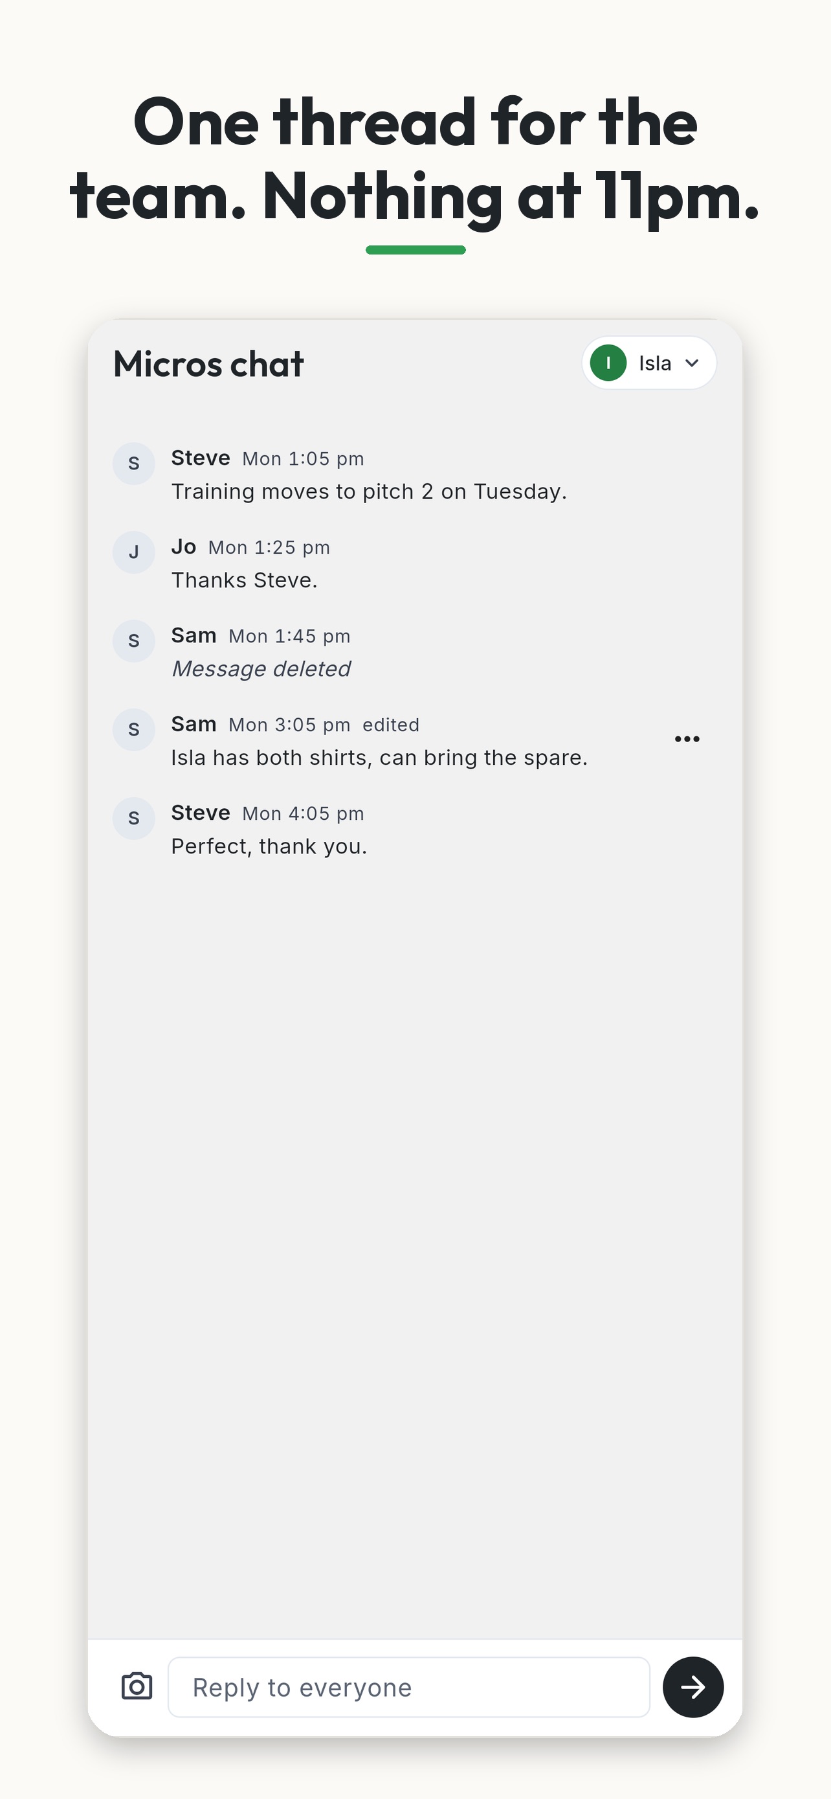The image size is (831, 1799).
Task: Click the 'Message deleted' placeholder text
Action: click(261, 669)
